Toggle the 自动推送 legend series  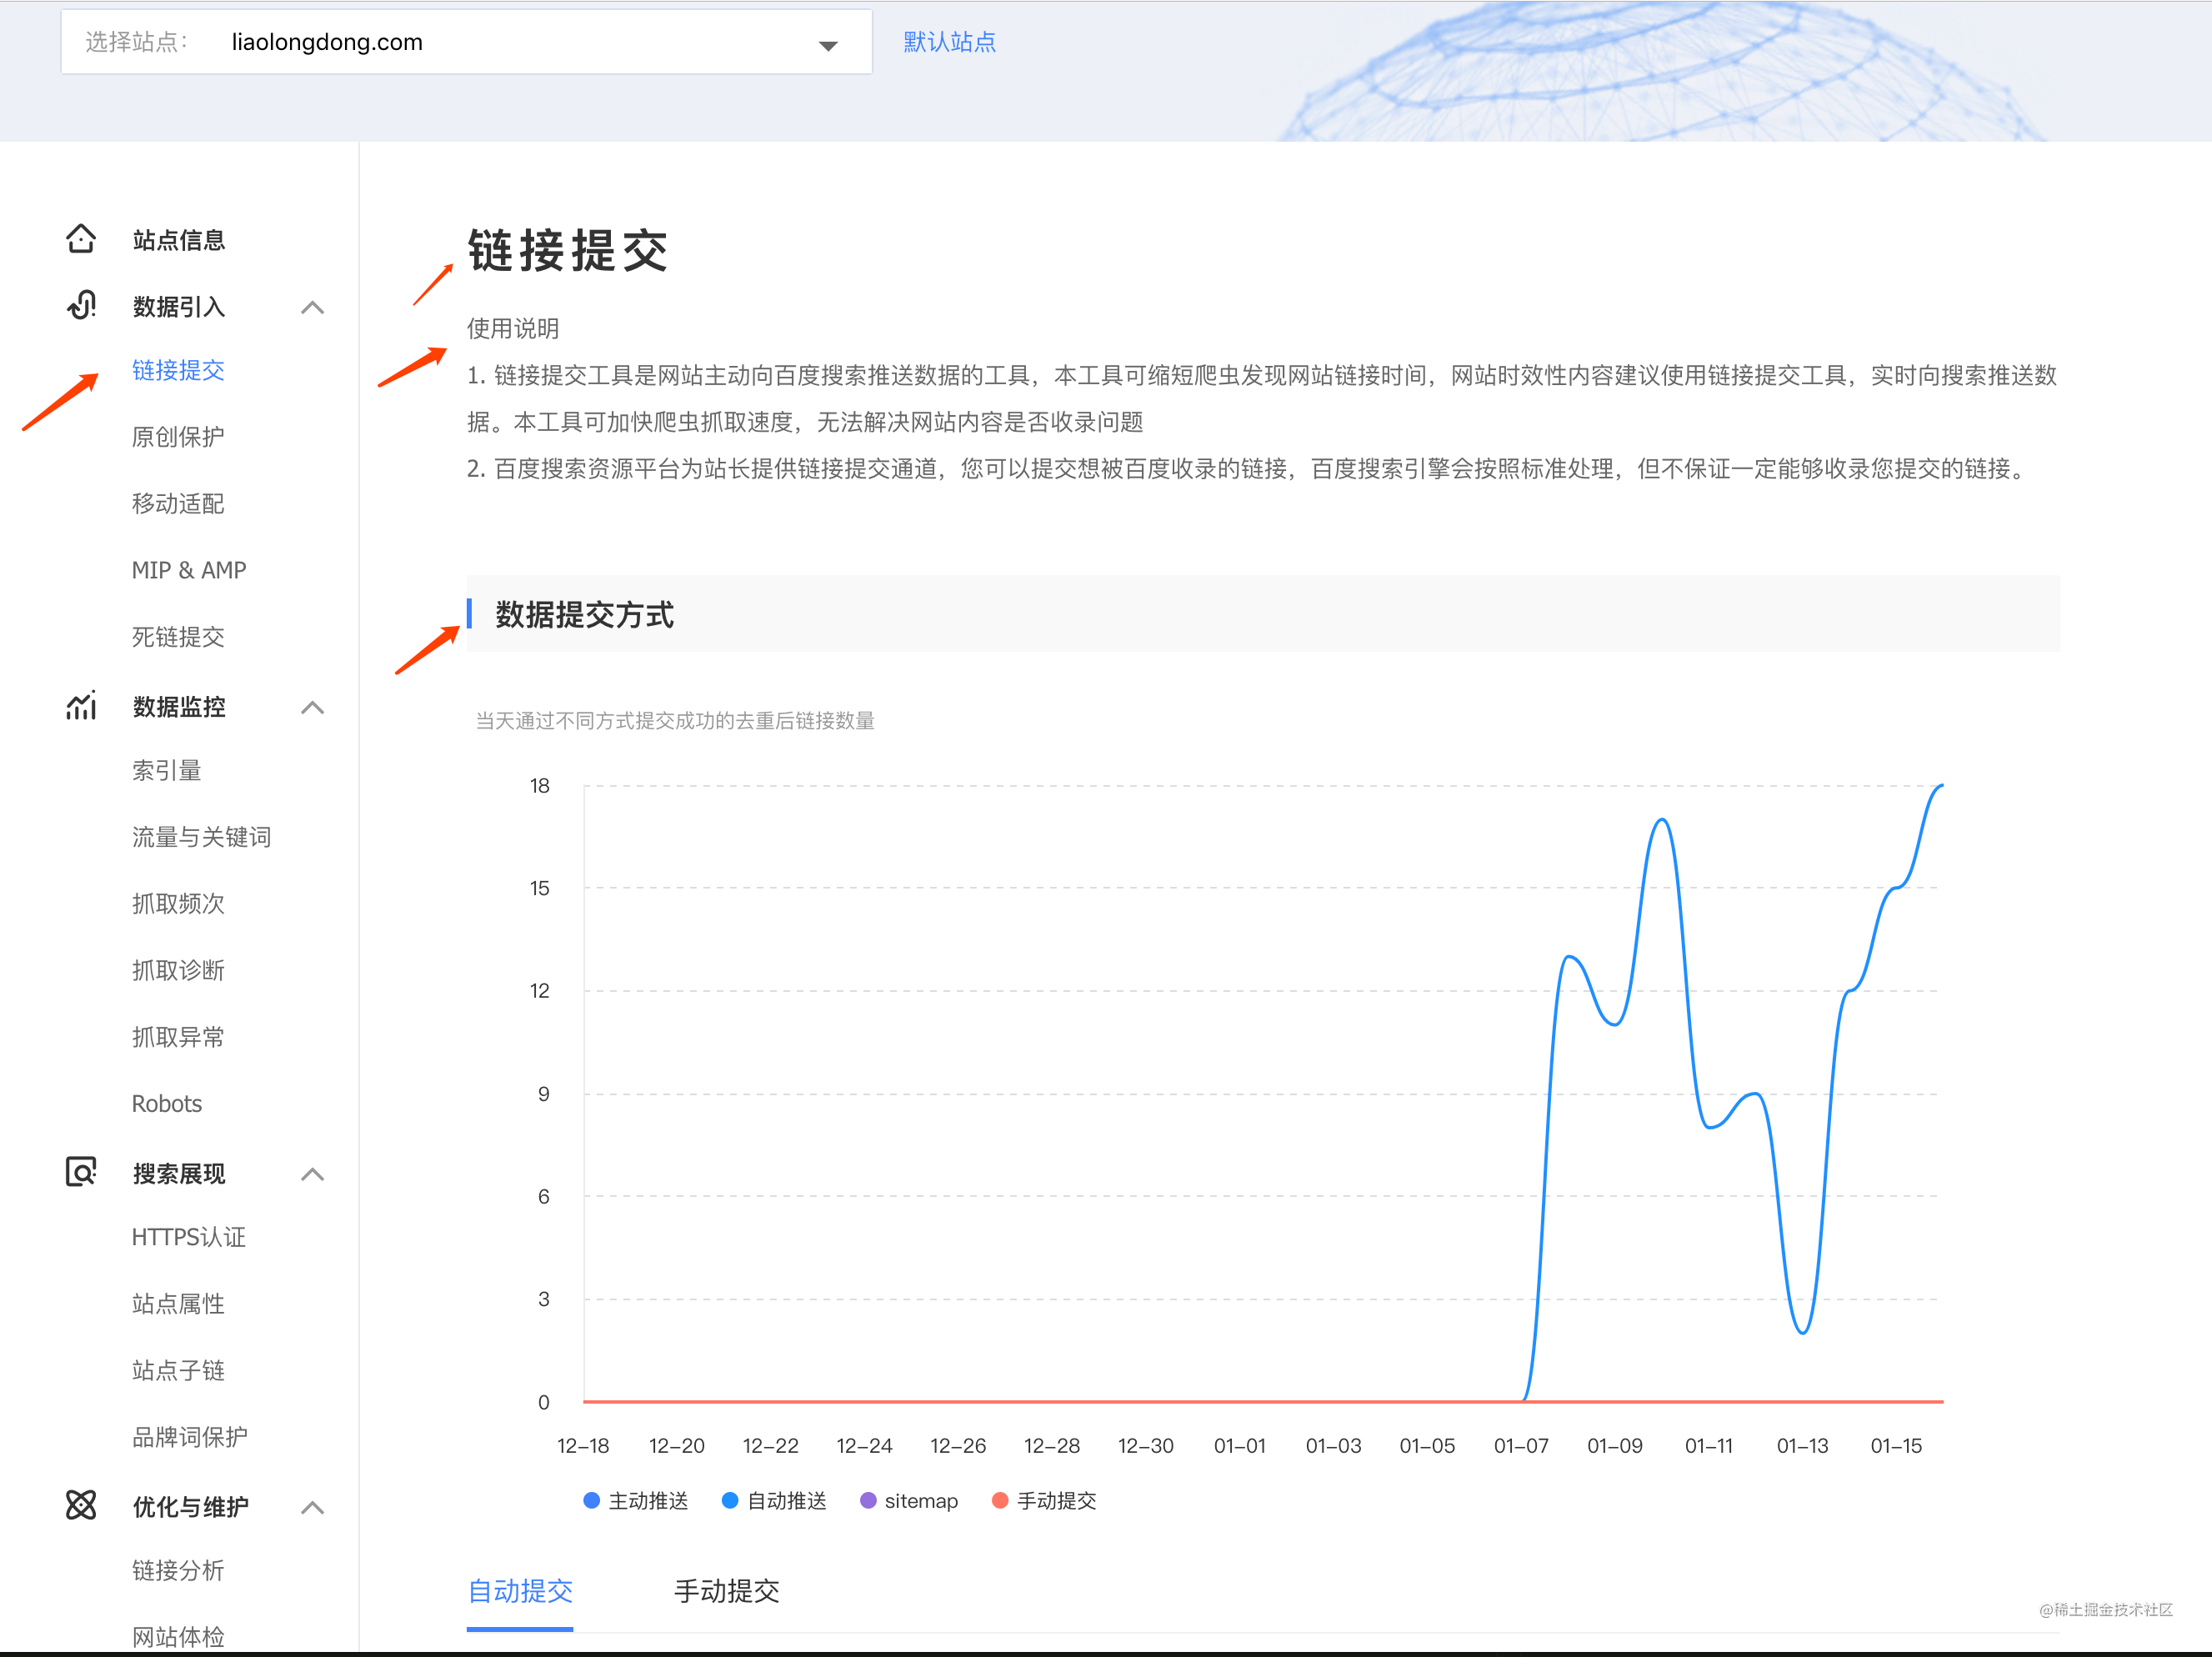[774, 1500]
